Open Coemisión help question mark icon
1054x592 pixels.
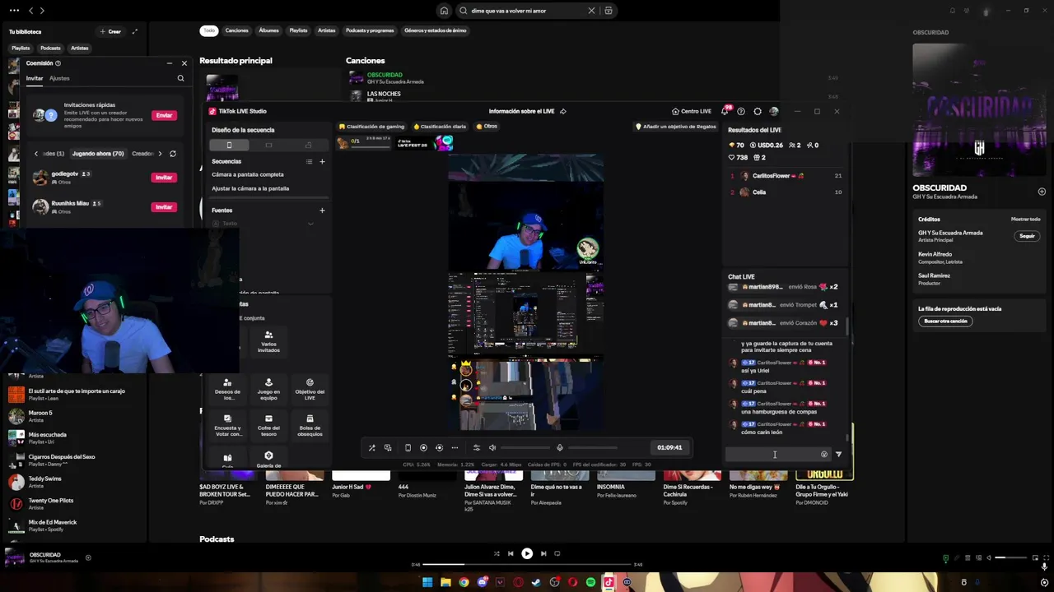(58, 63)
